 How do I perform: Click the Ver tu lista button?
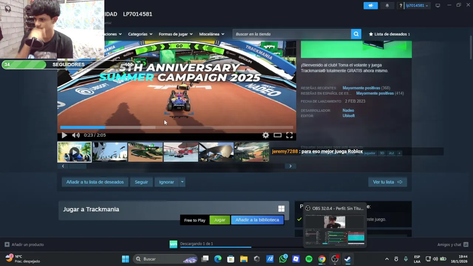pos(387,182)
